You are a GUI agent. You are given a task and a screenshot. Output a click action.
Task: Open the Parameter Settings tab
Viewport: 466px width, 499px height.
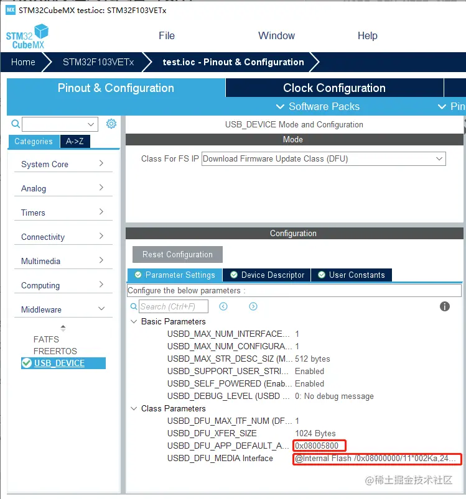pyautogui.click(x=175, y=275)
